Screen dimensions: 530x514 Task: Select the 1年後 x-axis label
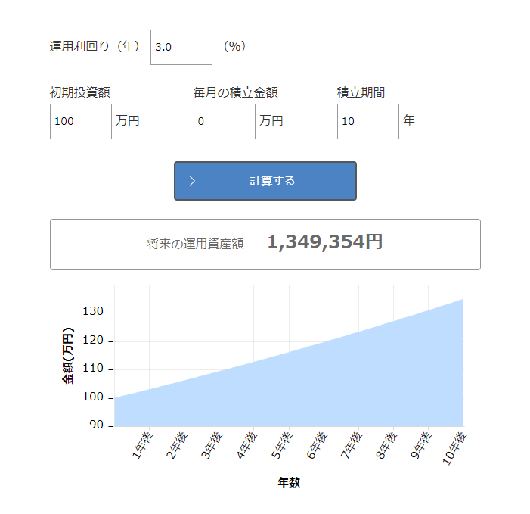coord(142,445)
